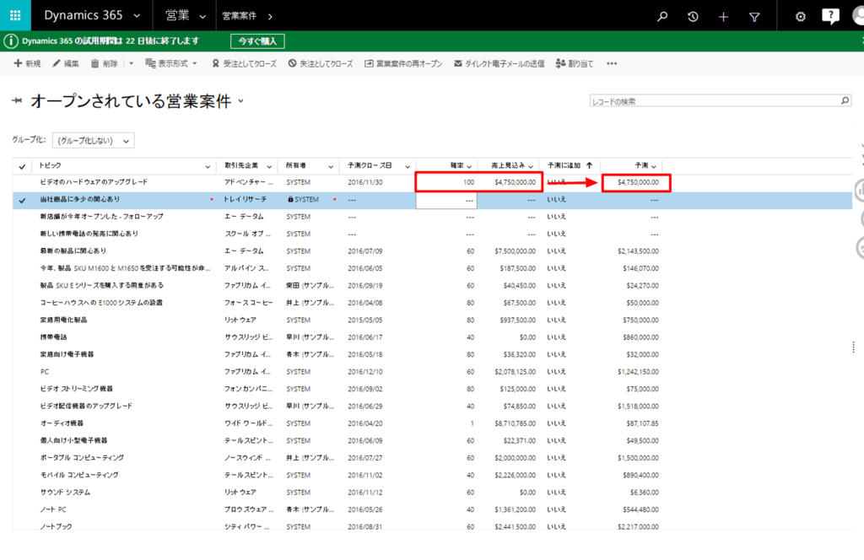Click the quick create plus icon
This screenshot has width=864, height=560.
(723, 17)
